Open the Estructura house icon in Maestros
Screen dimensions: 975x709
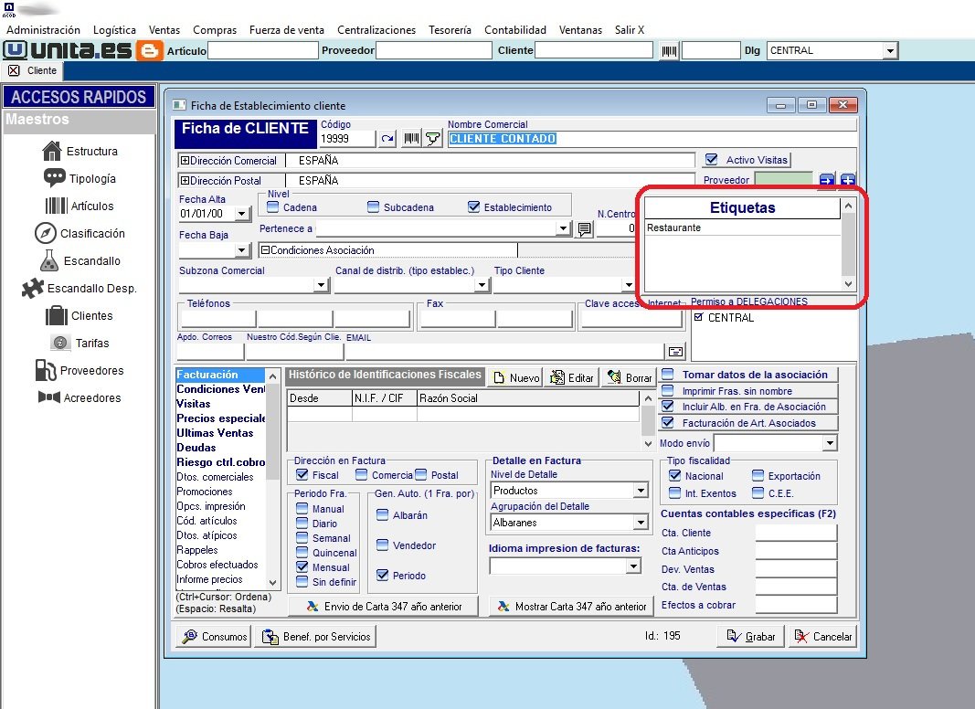point(52,151)
